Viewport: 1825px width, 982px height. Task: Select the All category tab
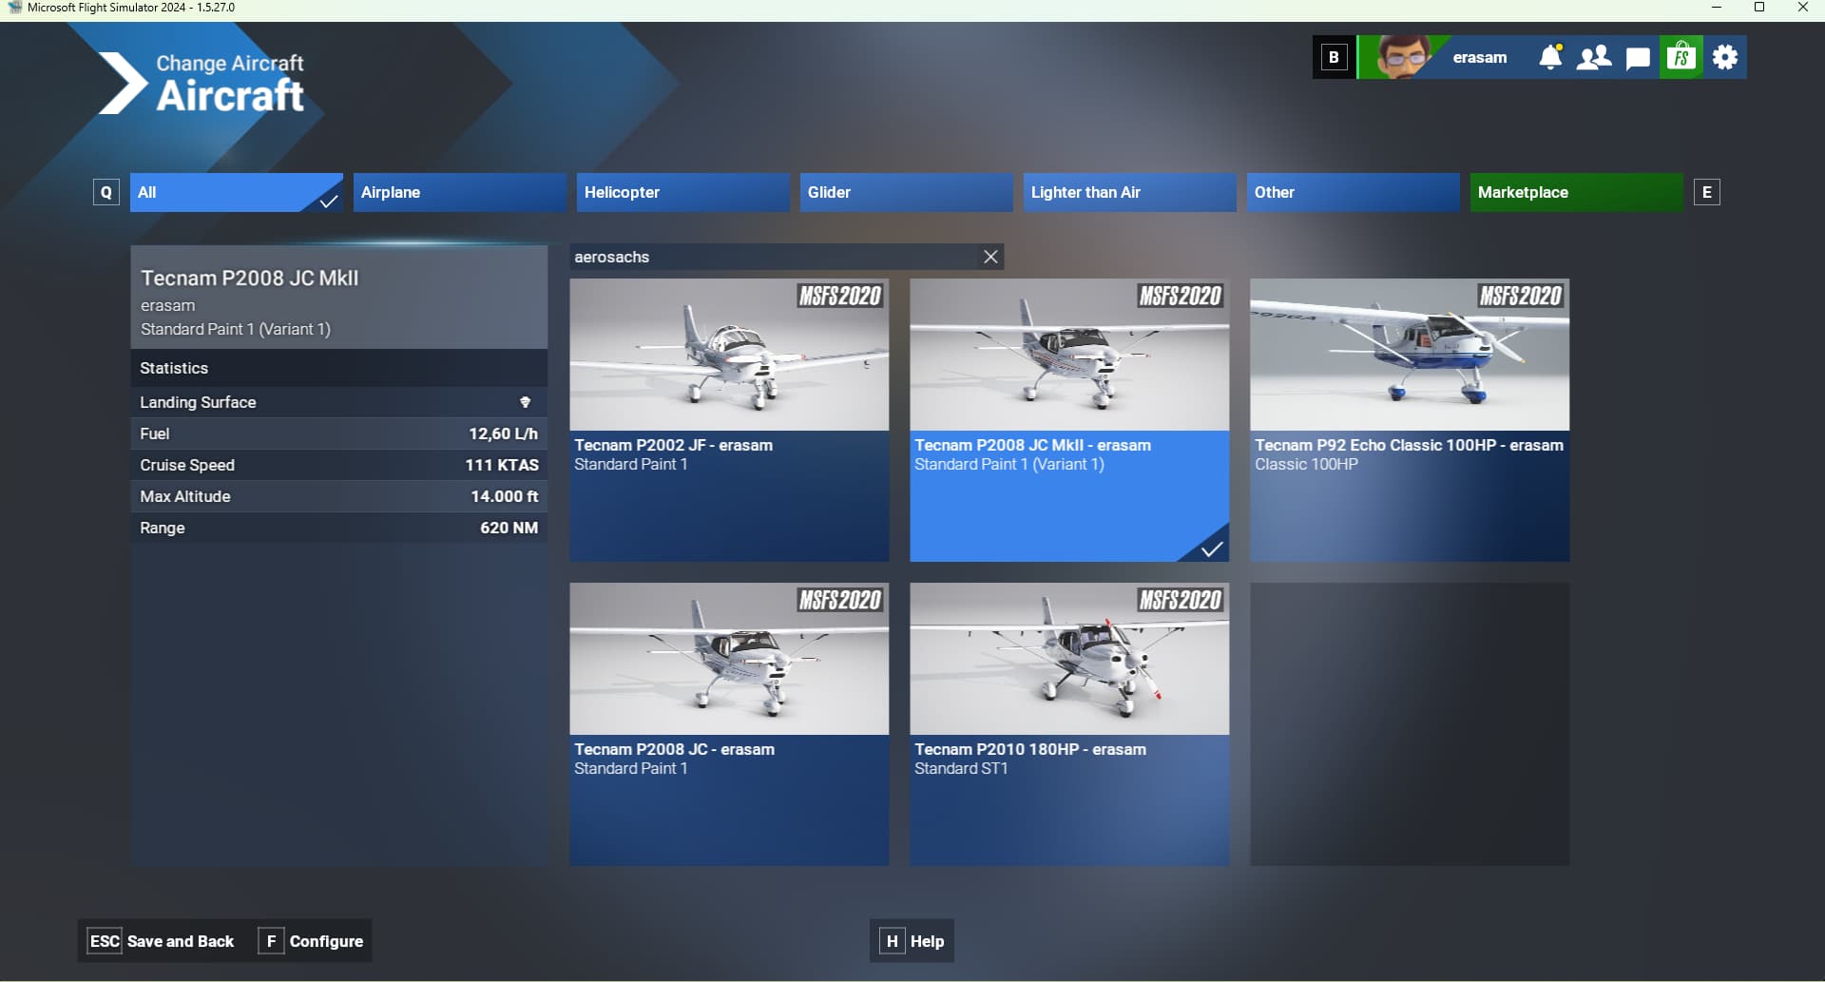[236, 192]
